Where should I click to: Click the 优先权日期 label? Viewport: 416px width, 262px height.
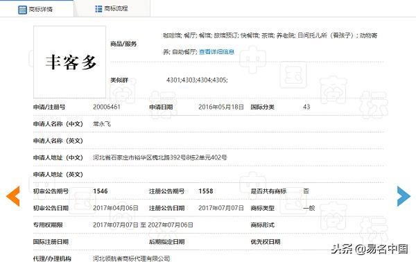pyautogui.click(x=266, y=242)
